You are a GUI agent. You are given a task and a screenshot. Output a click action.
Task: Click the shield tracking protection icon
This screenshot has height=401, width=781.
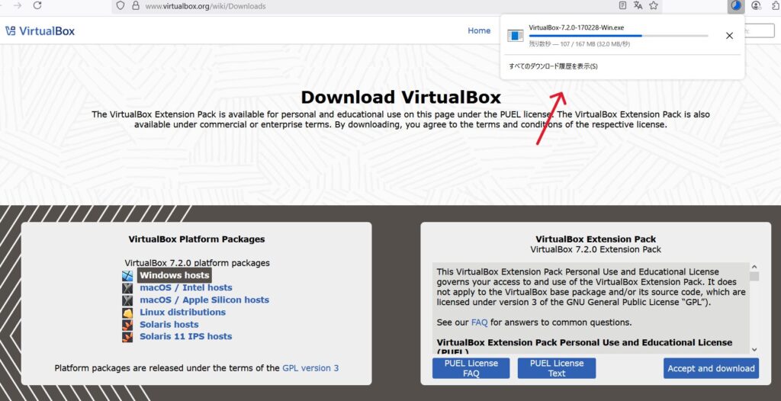[x=120, y=5]
